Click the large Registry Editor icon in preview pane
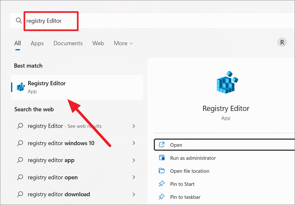 (x=227, y=82)
